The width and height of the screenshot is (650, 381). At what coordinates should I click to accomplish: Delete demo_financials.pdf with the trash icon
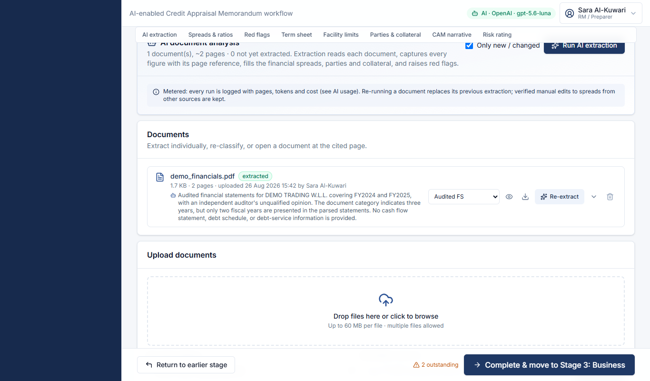point(610,197)
